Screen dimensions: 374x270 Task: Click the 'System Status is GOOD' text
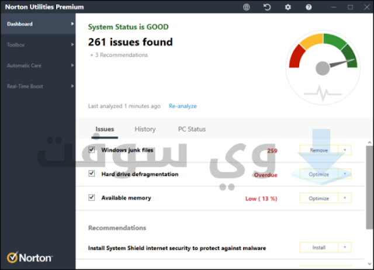click(129, 27)
